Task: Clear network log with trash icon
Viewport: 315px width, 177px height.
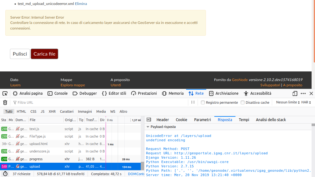Action: click(x=5, y=102)
